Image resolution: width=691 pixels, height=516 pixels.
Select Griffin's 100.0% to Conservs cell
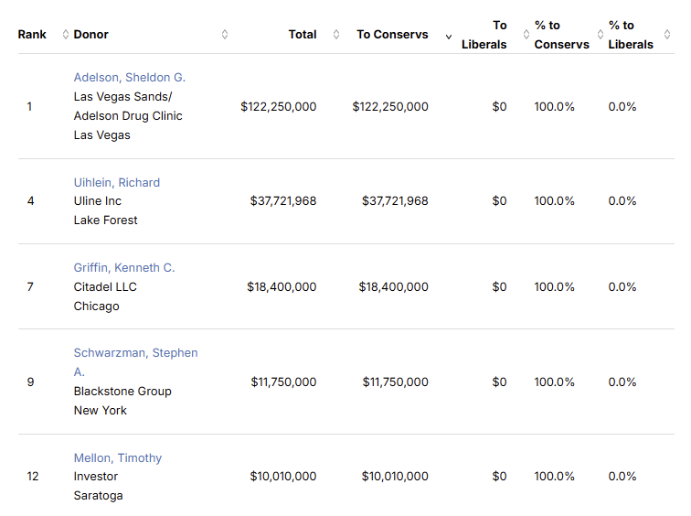(555, 287)
